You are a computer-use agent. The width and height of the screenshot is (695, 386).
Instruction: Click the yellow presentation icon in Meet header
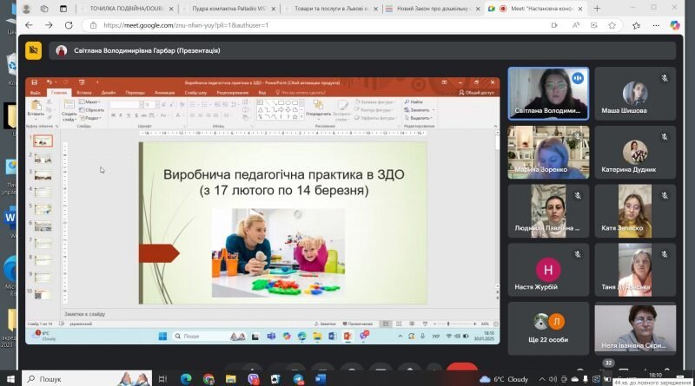pos(33,50)
